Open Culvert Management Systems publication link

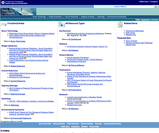[86, 73]
